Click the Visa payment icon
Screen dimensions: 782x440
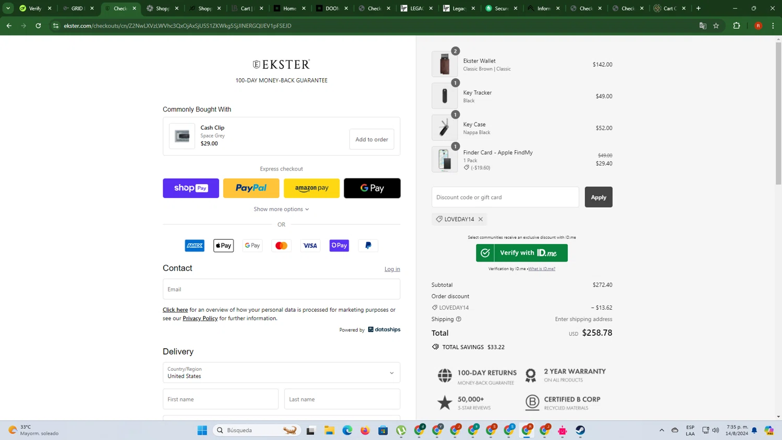coord(310,246)
